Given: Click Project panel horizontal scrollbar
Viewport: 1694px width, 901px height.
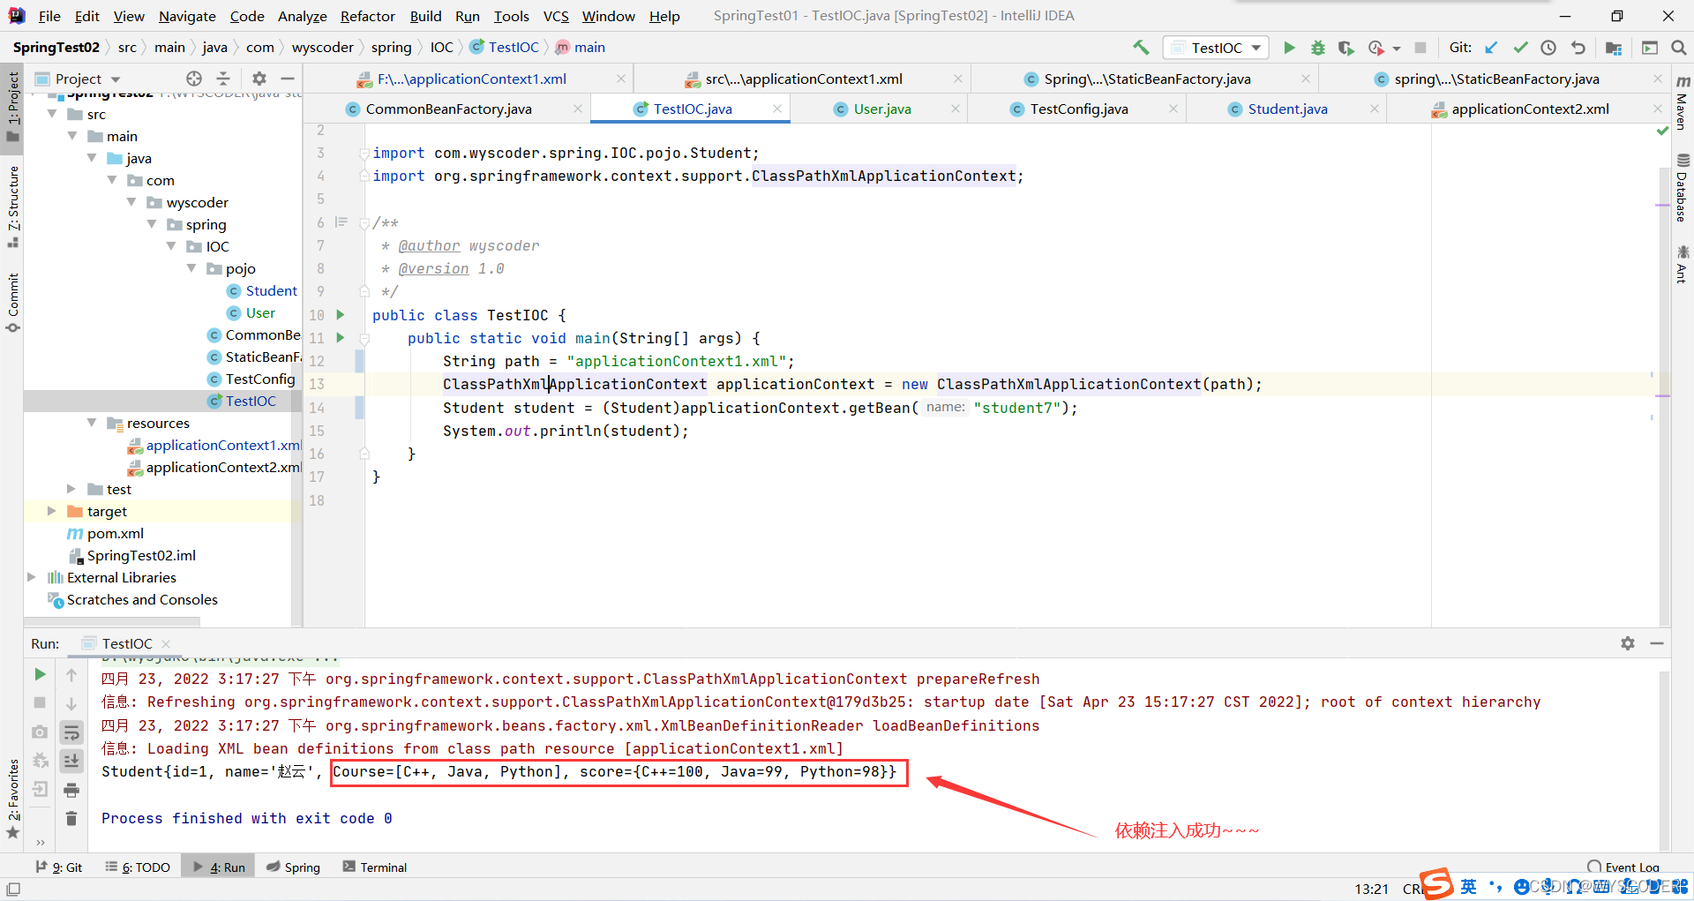Looking at the screenshot, I should 112,621.
